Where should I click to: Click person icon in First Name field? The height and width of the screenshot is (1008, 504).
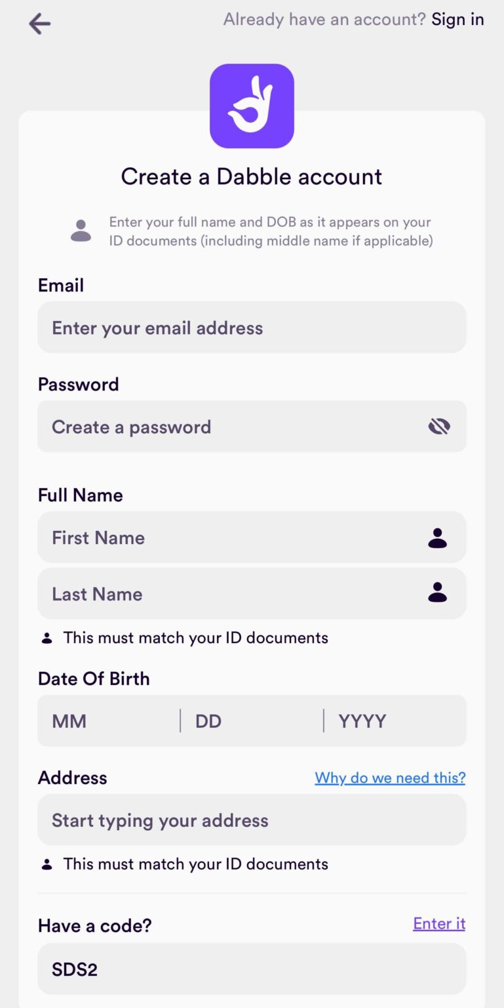437,538
